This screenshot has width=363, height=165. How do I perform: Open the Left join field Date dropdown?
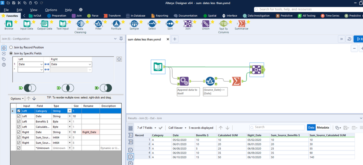pyautogui.click(x=31, y=64)
